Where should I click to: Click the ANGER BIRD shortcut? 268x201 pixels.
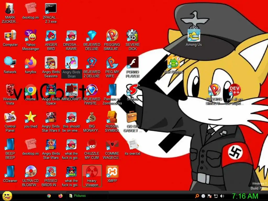[51, 40]
